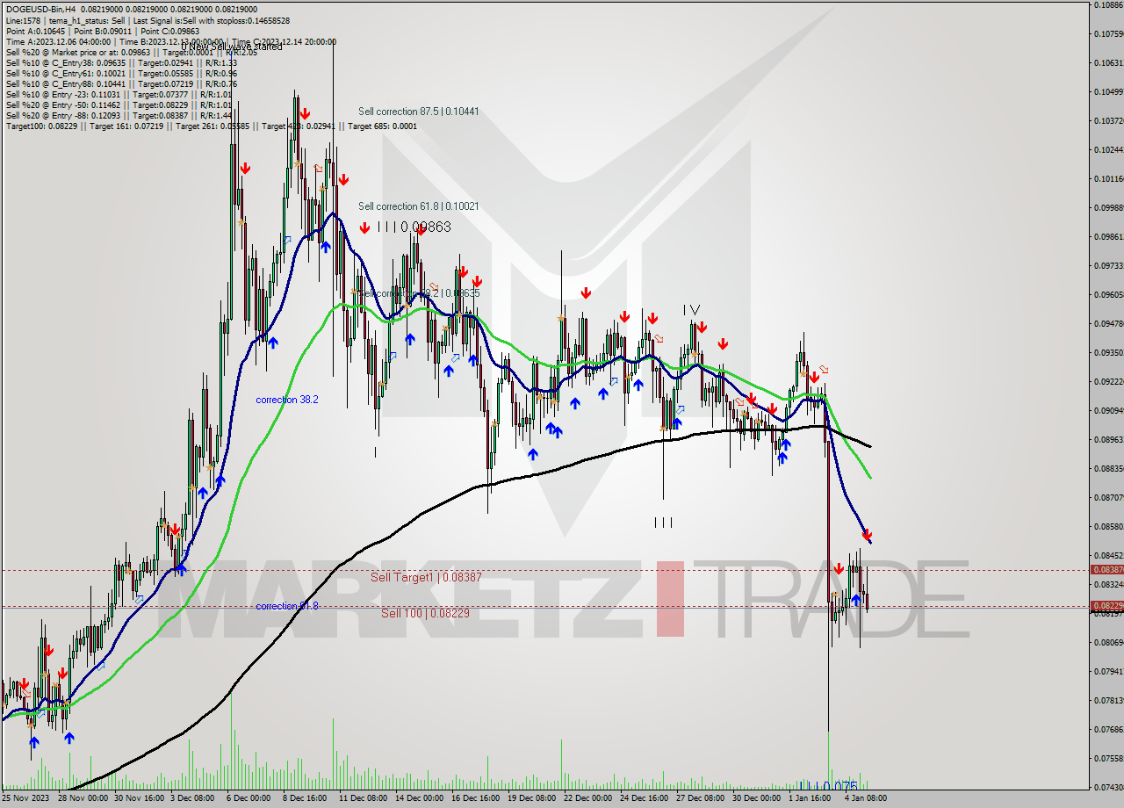The image size is (1124, 808).
Task: Select the Sell %20 @ Entry -88 line
Action: [119, 115]
